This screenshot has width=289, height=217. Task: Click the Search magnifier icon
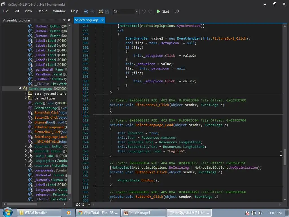point(177,12)
